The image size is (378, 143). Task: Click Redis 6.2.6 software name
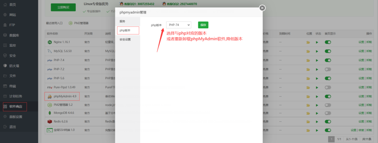(61, 121)
